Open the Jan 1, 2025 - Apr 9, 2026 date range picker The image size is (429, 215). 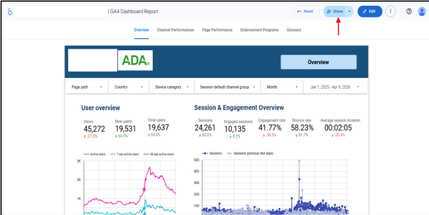(335, 87)
